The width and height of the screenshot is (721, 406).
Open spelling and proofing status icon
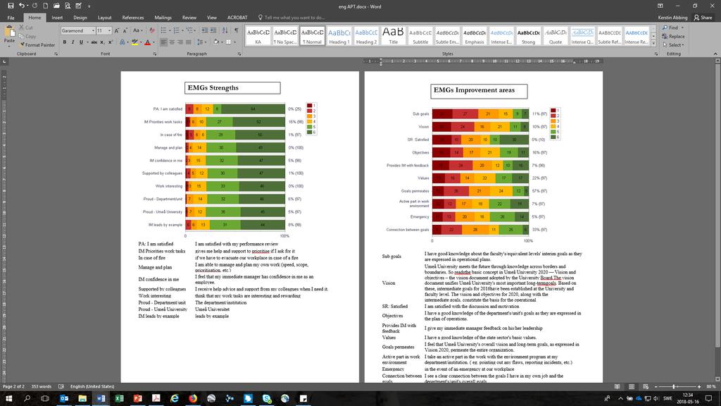pos(61,387)
